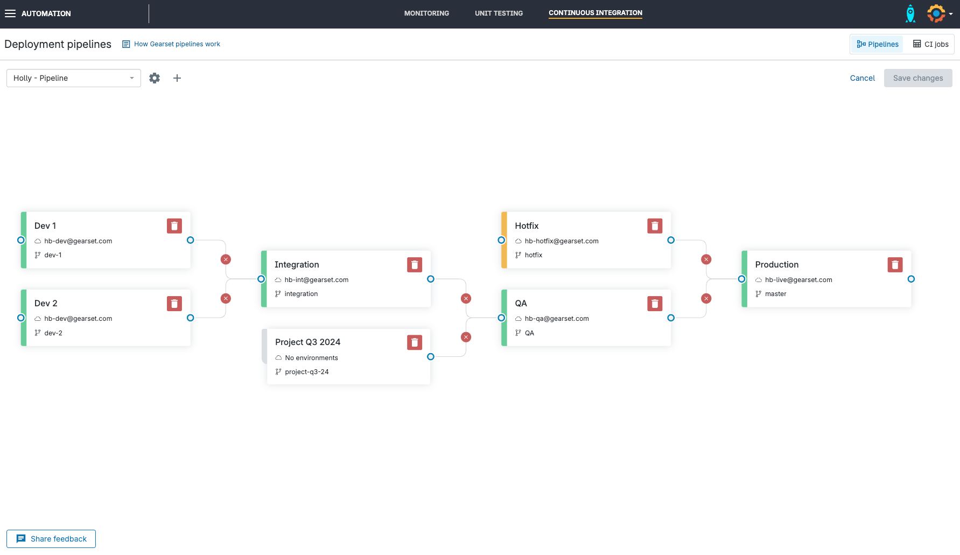960x555 pixels.
Task: Remove connection from Hotfix to Production
Action: [706, 259]
